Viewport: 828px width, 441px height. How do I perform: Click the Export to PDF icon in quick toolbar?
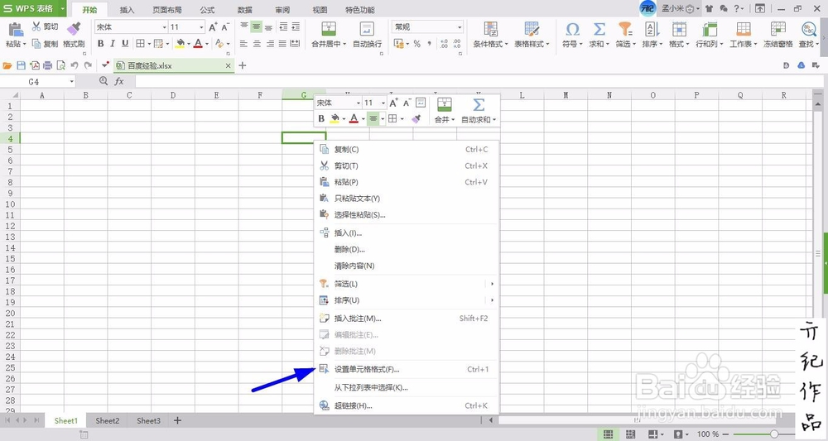pos(34,65)
